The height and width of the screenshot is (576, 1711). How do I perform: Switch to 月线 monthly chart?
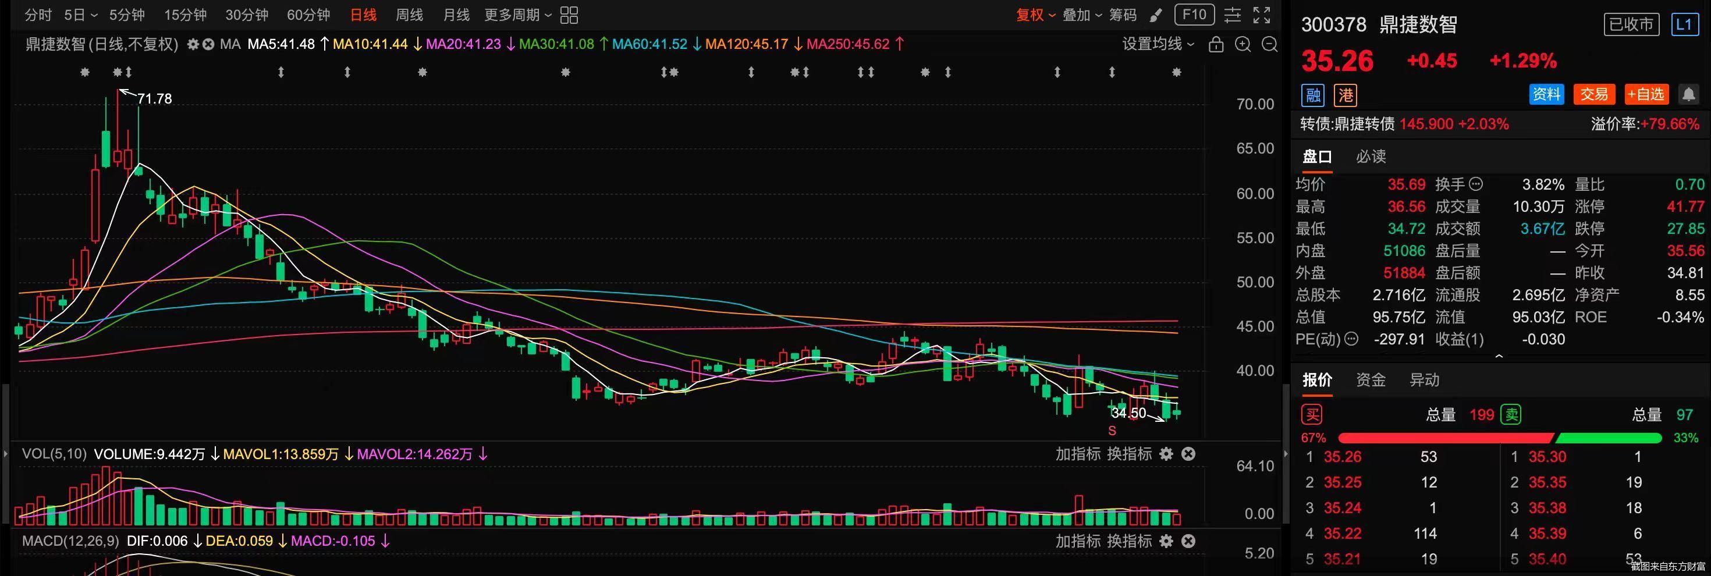(456, 15)
